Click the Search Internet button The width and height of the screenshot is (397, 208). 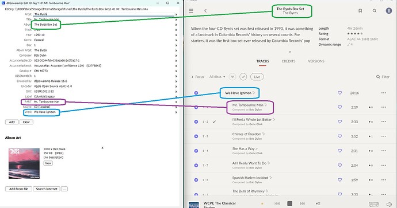click(47, 189)
